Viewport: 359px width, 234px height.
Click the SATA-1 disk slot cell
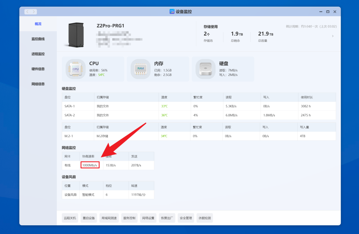click(x=78, y=106)
